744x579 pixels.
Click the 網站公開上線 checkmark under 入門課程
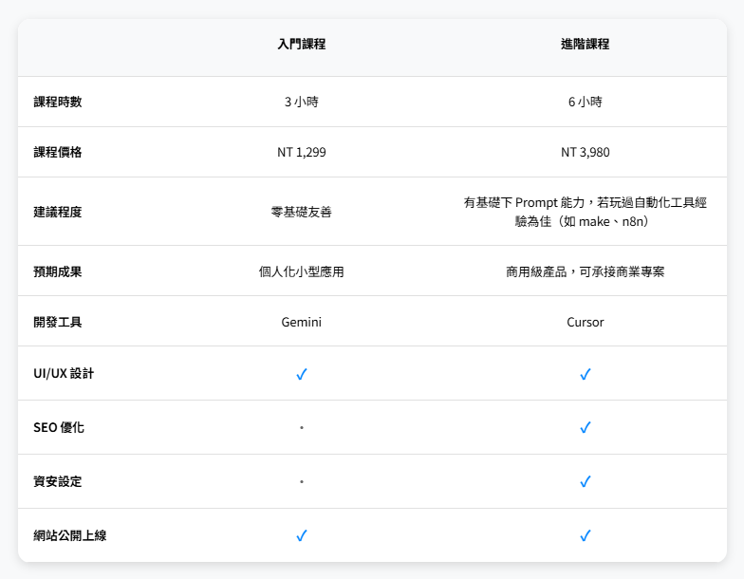click(x=302, y=535)
